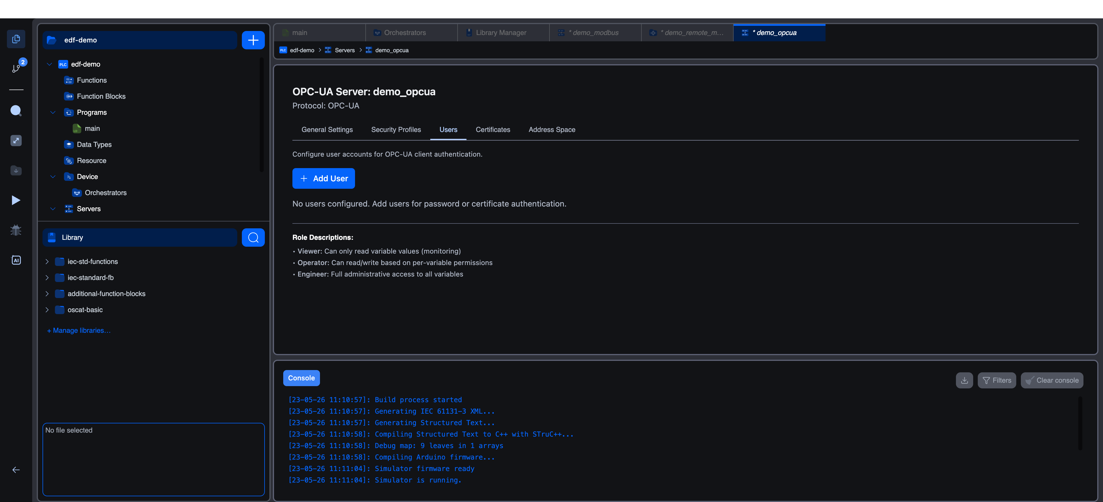Start the simulator with the play icon
The image size is (1103, 502).
(16, 200)
